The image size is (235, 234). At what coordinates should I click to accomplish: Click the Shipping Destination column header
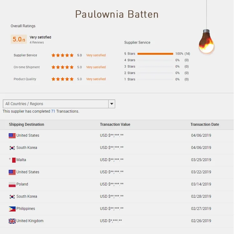pos(27,125)
